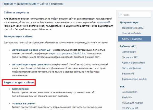Click the Сайты и виджеты breadcrumb
The image size is (153, 110).
click(52, 4)
